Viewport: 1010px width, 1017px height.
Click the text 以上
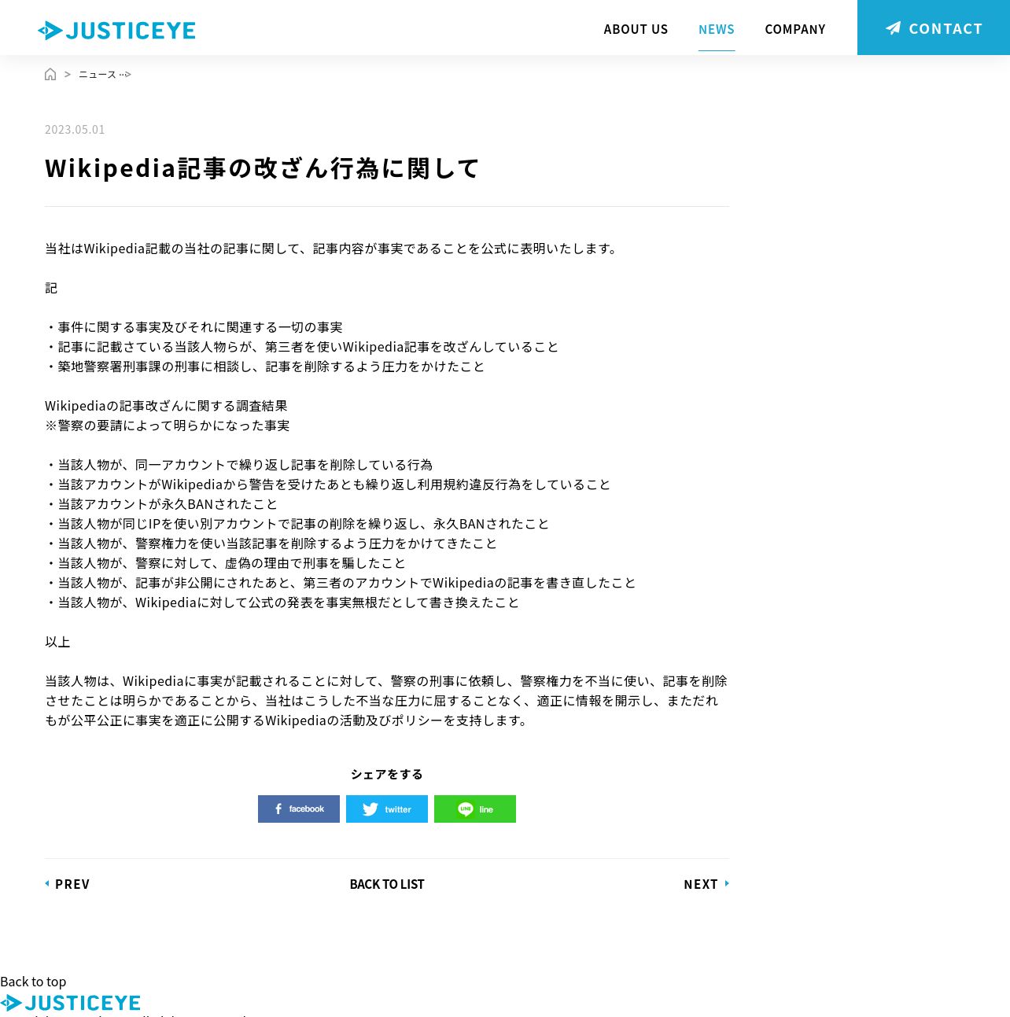click(57, 642)
